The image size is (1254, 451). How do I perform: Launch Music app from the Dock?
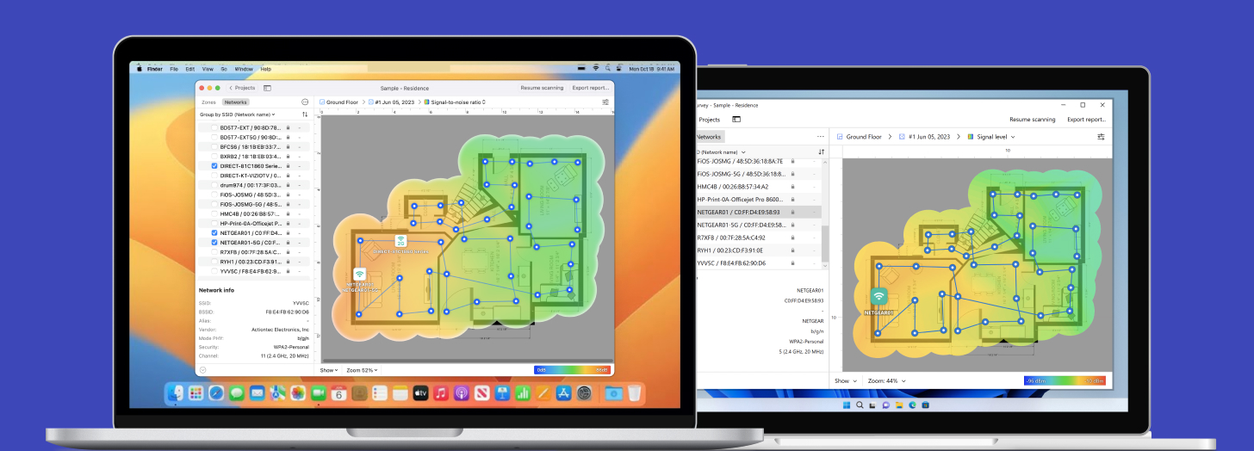click(441, 392)
